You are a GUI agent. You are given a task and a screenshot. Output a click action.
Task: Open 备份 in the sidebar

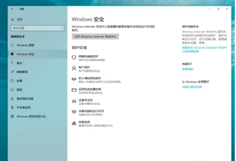[19, 63]
